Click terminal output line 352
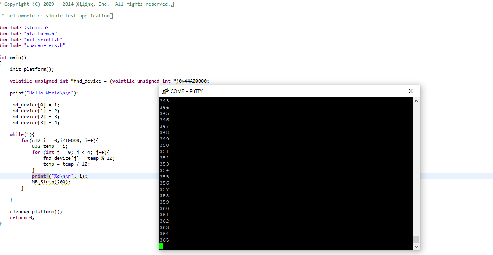Image resolution: width=493 pixels, height=255 pixels. pos(164,158)
